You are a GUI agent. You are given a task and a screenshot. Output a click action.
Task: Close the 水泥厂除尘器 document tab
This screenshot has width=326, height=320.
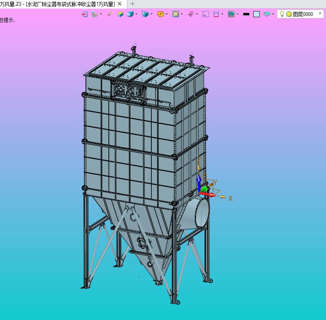119,4
